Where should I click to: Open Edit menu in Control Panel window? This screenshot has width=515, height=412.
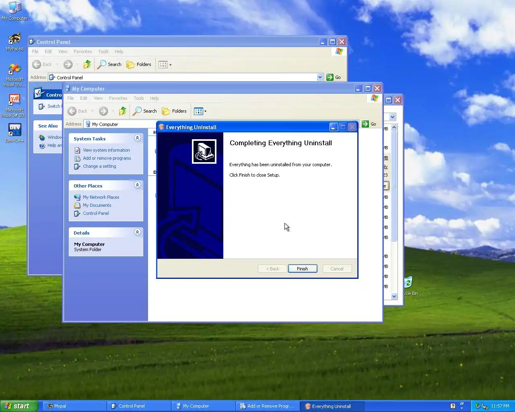click(48, 51)
